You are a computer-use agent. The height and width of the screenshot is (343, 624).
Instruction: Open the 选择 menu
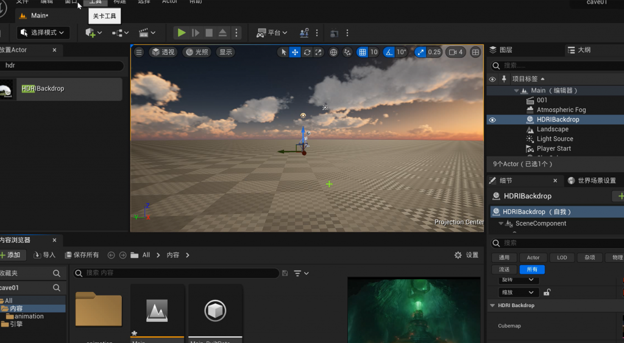[x=144, y=2]
